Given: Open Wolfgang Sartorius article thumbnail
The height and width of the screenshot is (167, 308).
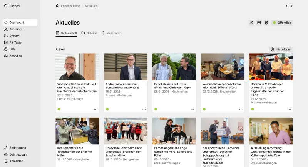Looking at the screenshot, I should [77, 67].
